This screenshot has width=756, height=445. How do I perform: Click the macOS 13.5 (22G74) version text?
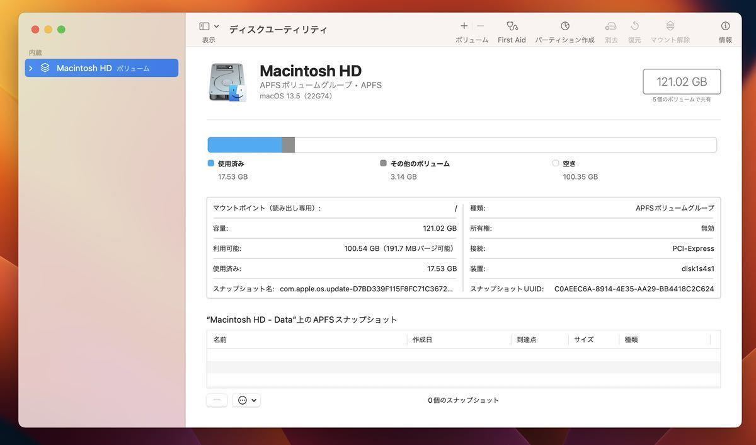(296, 96)
